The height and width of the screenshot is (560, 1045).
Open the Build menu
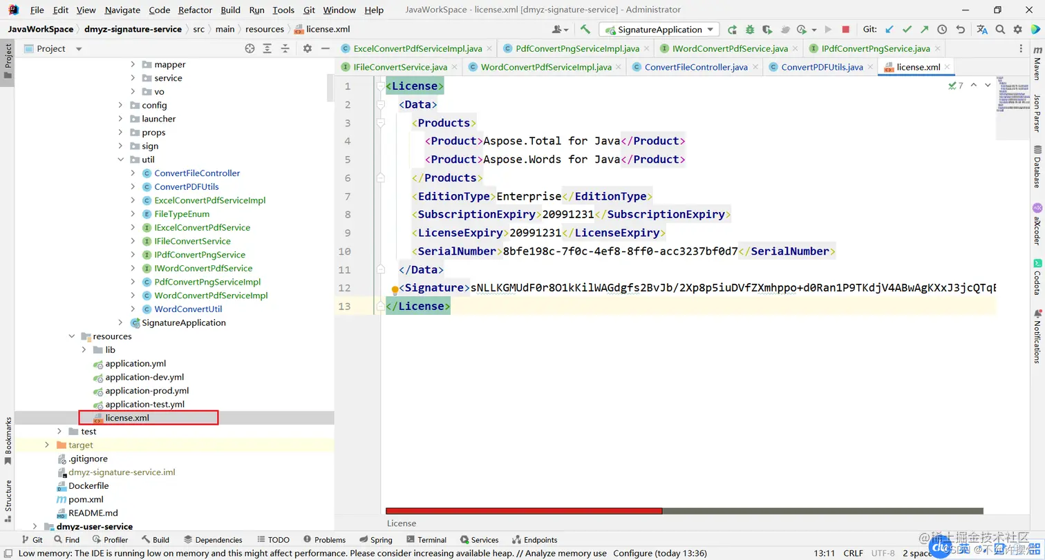(231, 10)
